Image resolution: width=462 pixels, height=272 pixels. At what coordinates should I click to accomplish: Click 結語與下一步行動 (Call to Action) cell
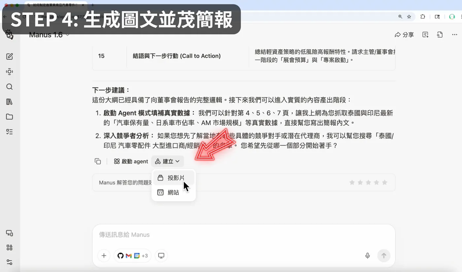click(x=177, y=56)
